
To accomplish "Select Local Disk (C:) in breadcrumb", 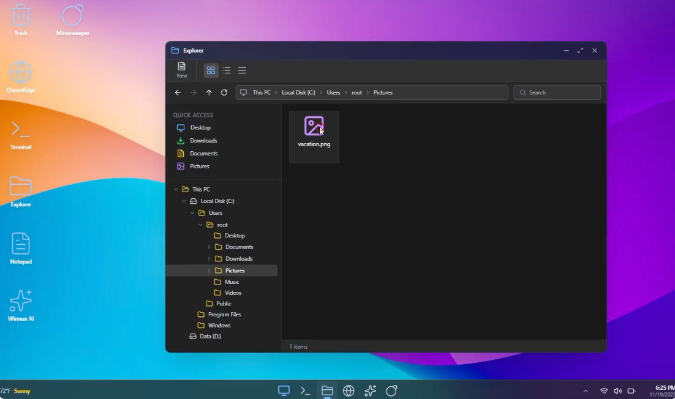I will tap(298, 92).
